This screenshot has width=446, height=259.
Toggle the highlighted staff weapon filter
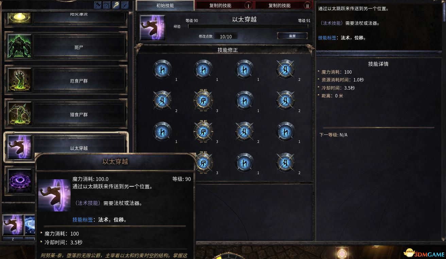[x=117, y=5]
